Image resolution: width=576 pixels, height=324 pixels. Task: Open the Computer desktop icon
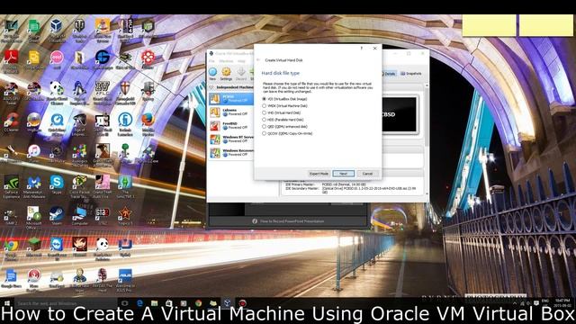click(79, 216)
